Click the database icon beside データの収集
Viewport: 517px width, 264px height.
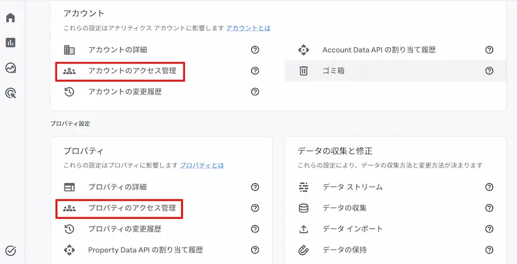tap(303, 208)
